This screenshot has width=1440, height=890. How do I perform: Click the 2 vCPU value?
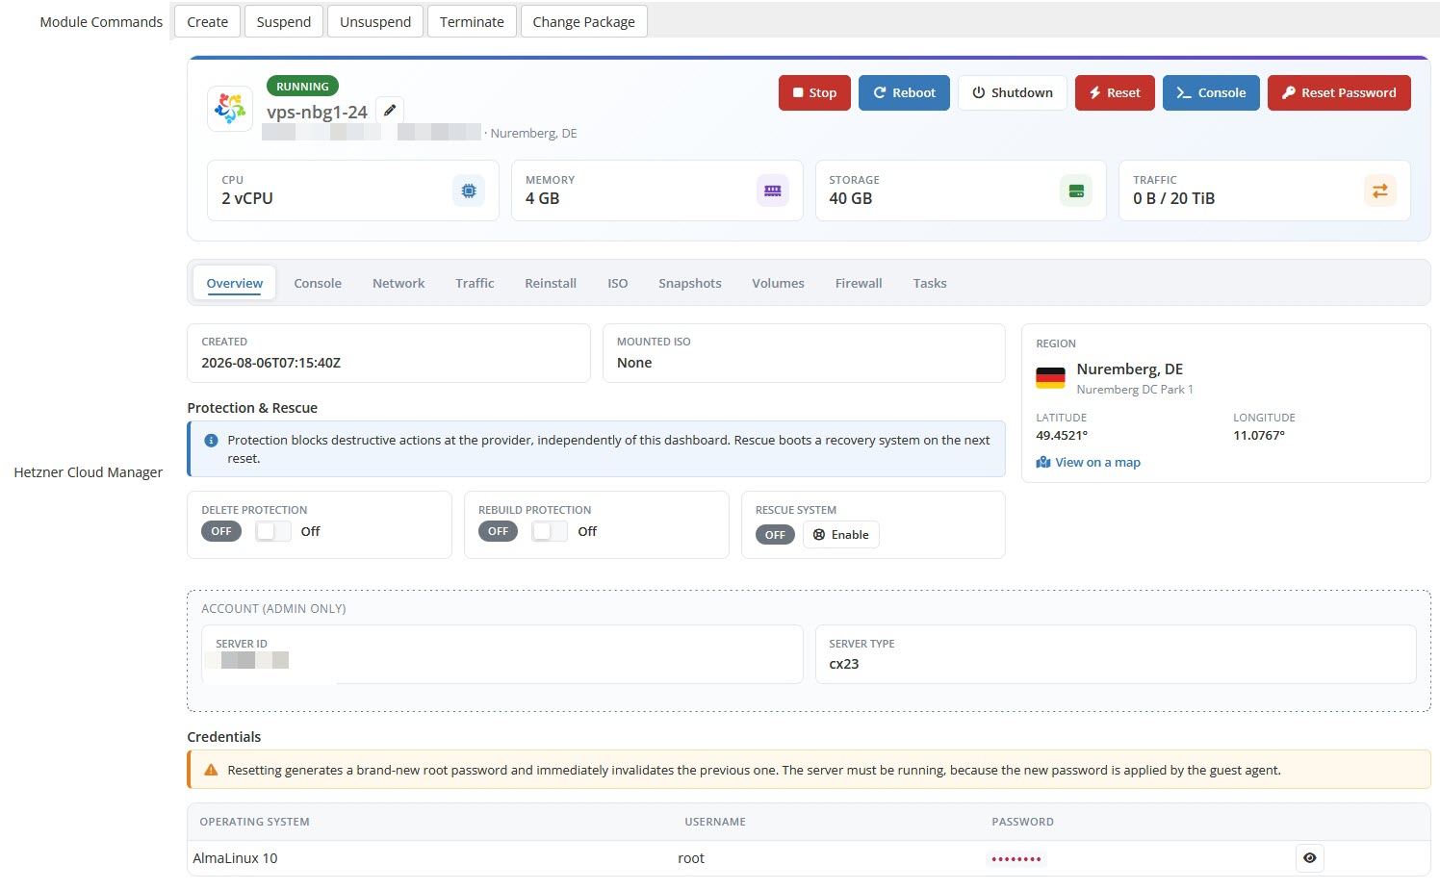(x=247, y=198)
